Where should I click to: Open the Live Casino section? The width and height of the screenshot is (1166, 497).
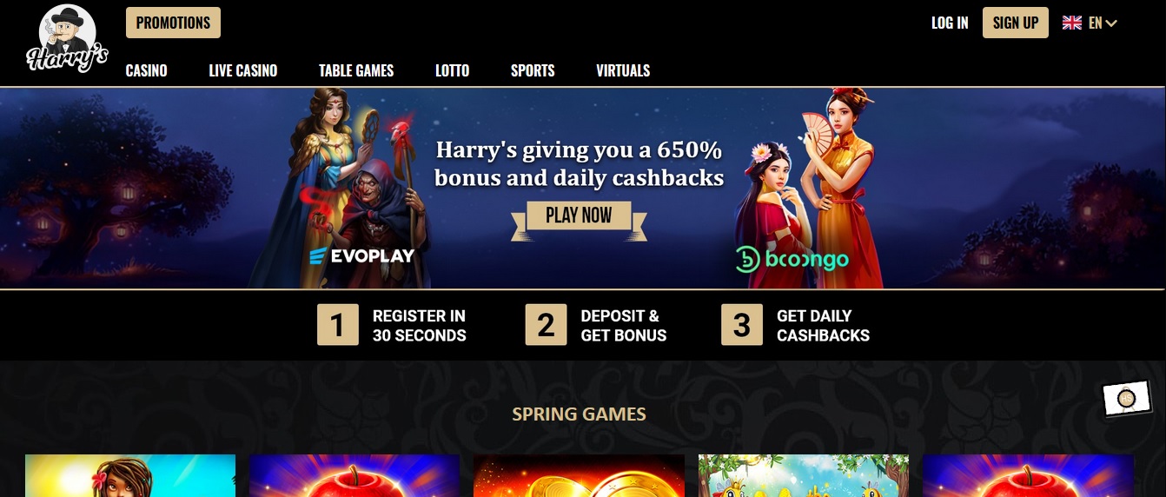pyautogui.click(x=243, y=70)
